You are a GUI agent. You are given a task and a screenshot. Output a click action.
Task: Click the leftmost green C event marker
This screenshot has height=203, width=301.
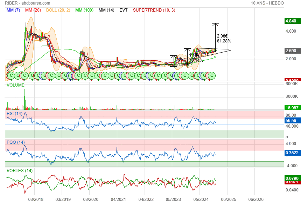click(10, 75)
